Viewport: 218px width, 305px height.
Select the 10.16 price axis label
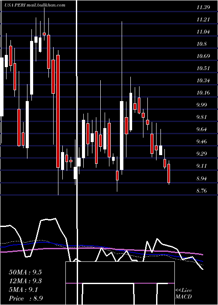click(x=203, y=93)
